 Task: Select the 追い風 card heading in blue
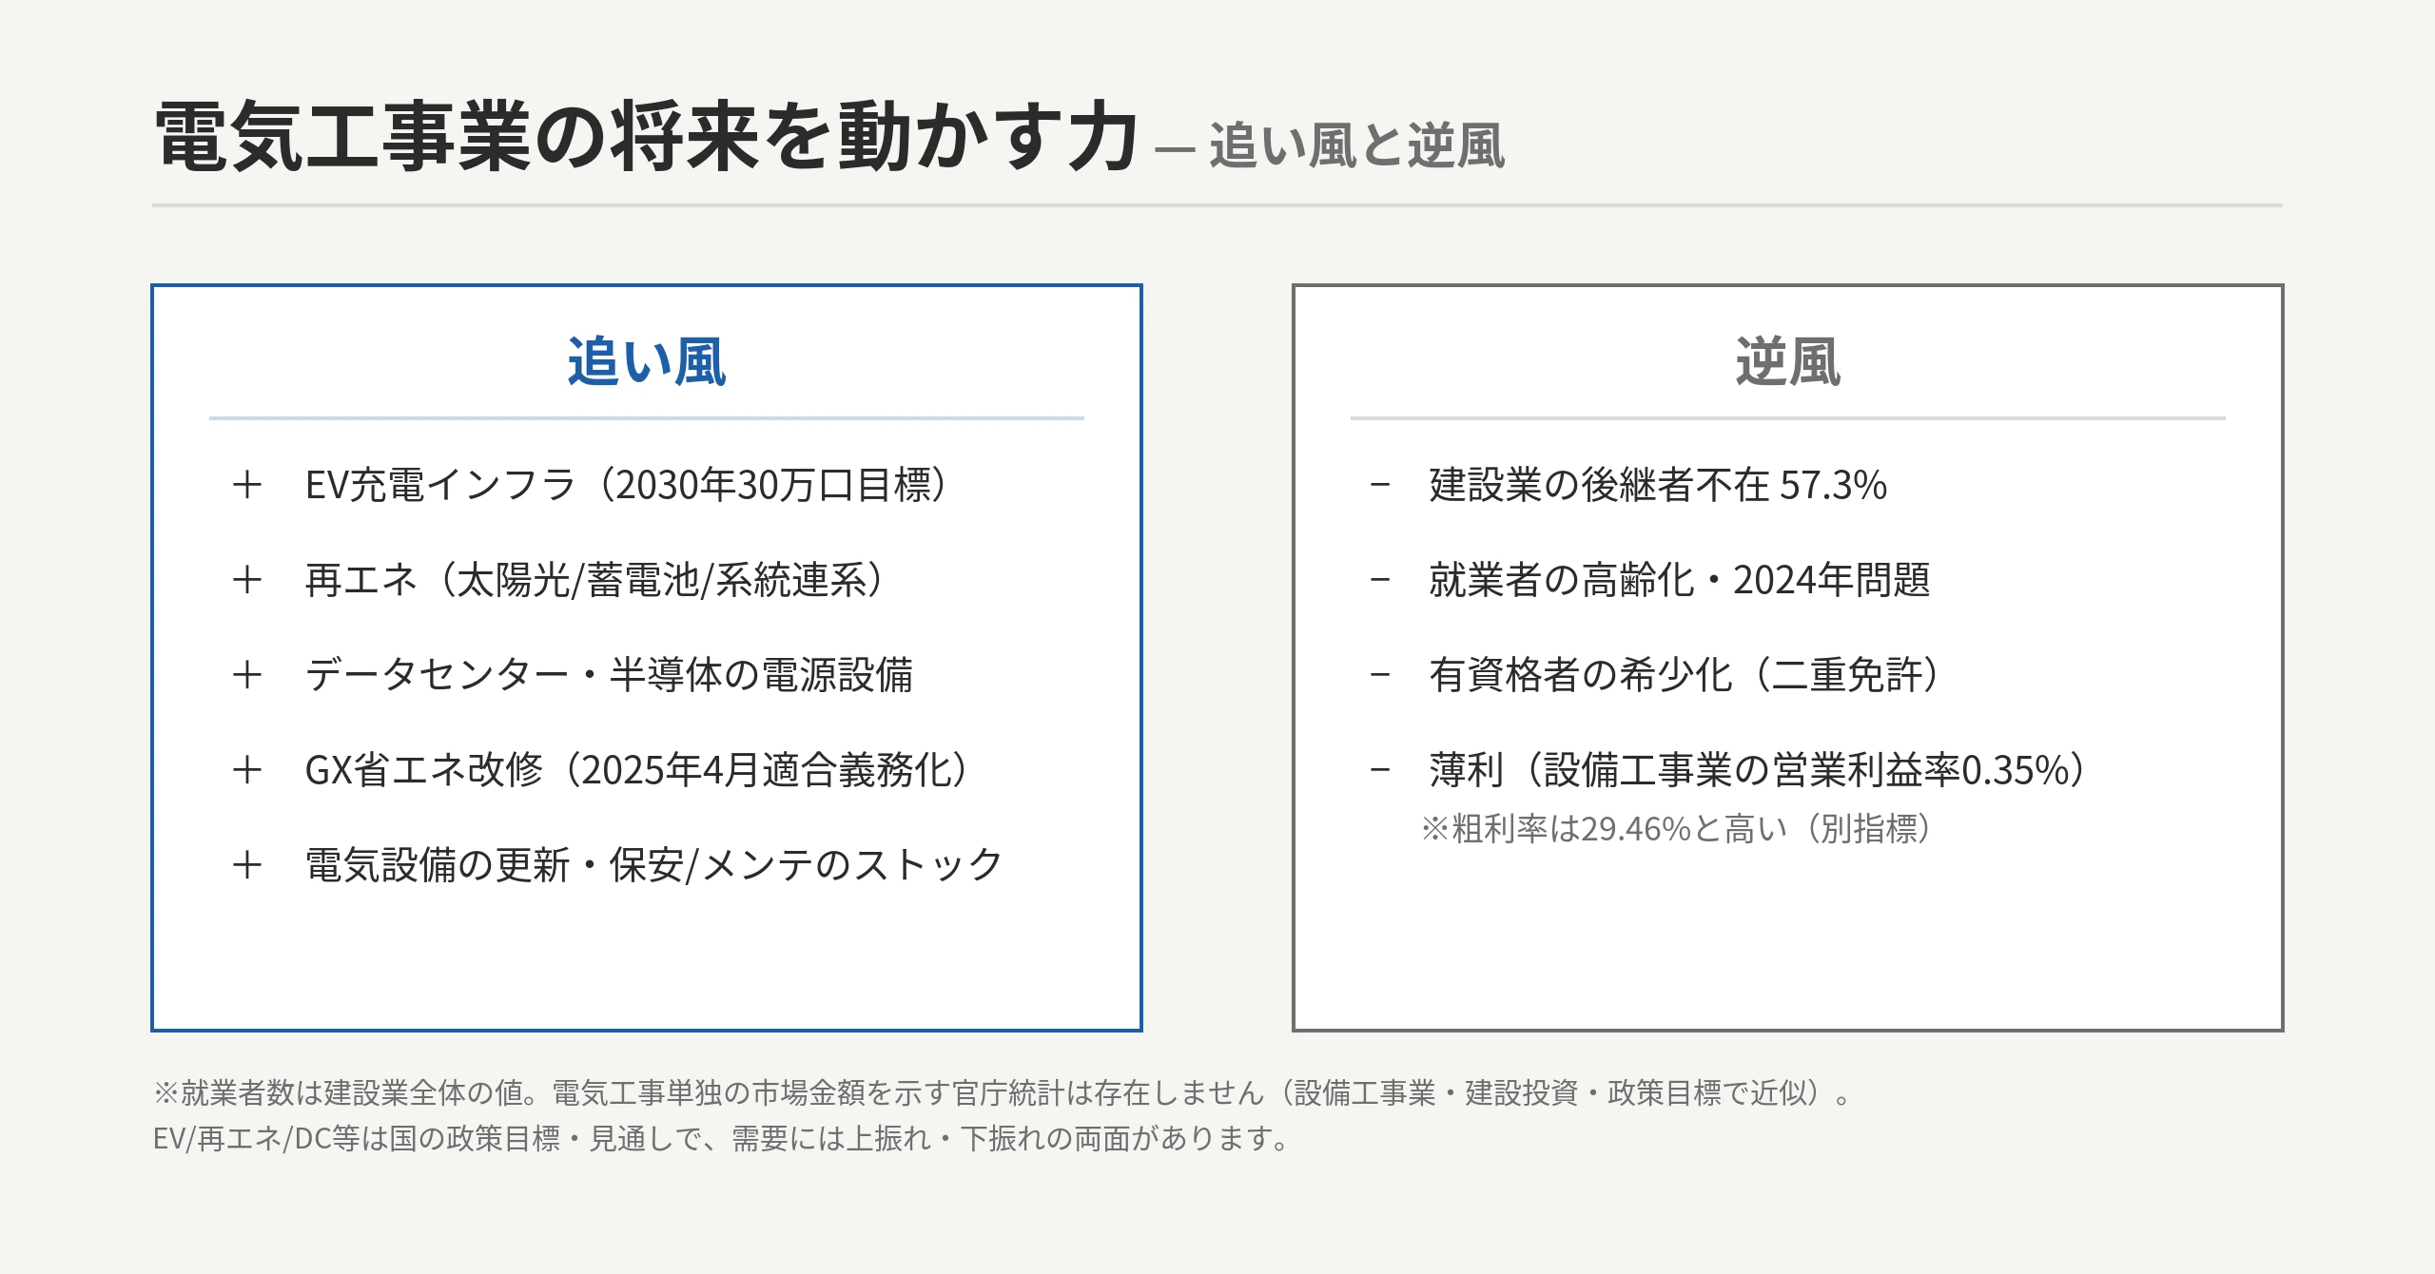pos(647,361)
